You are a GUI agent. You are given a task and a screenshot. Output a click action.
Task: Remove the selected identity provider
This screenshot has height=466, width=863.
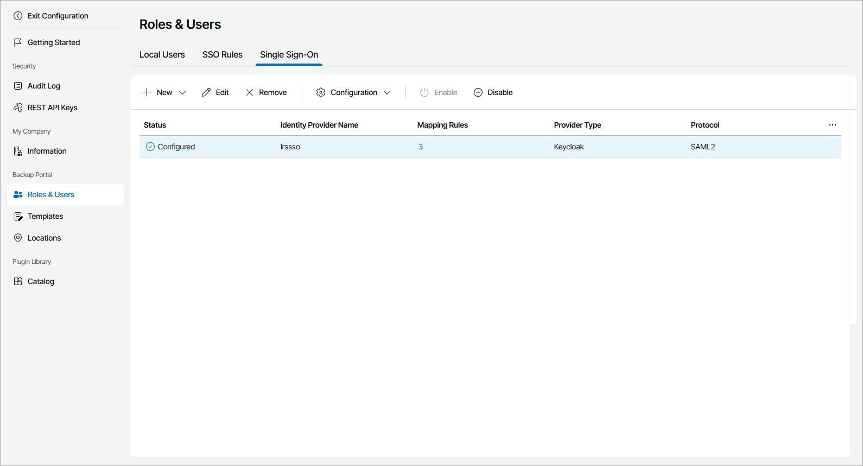266,92
